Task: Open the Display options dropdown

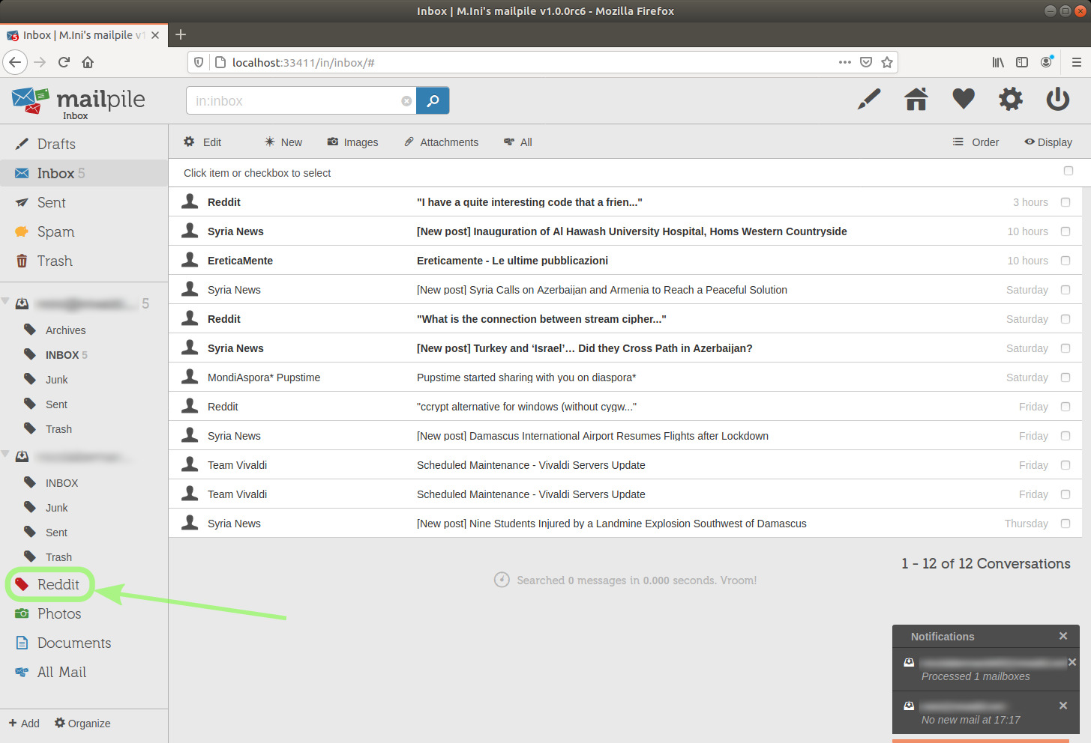Action: [1048, 142]
